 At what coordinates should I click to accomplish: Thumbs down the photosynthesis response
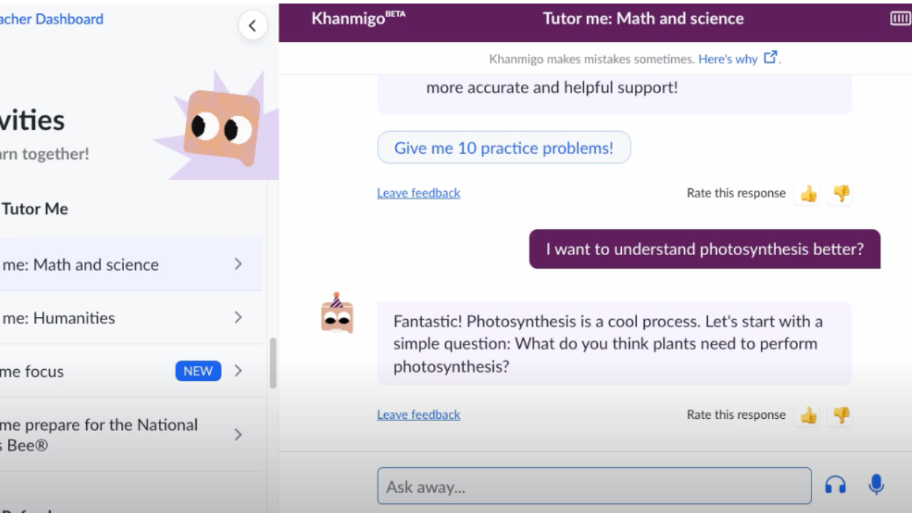pyautogui.click(x=841, y=415)
